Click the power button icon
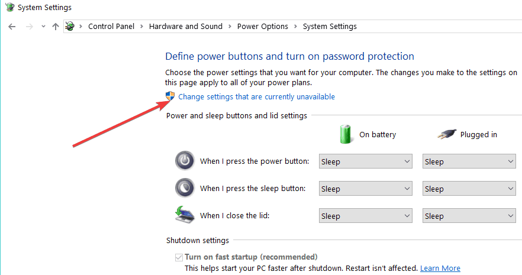Viewport: 522px width, 275px height. [185, 161]
